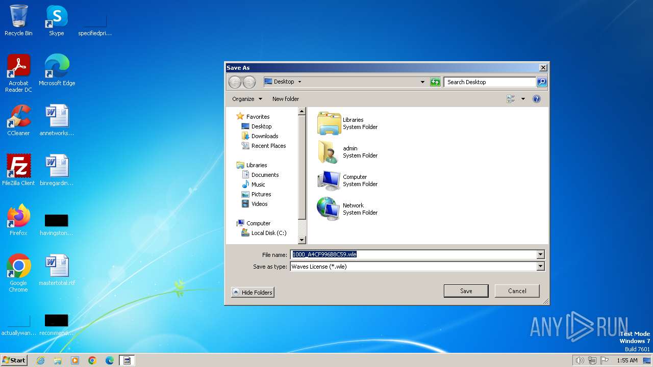Open the Organize menu

click(x=247, y=99)
